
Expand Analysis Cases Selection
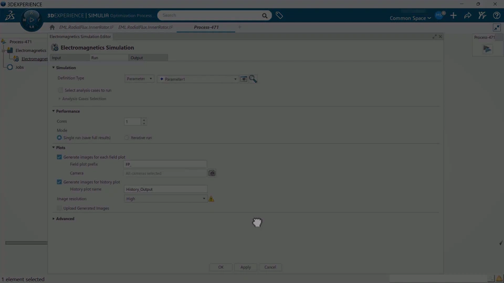pyautogui.click(x=59, y=99)
